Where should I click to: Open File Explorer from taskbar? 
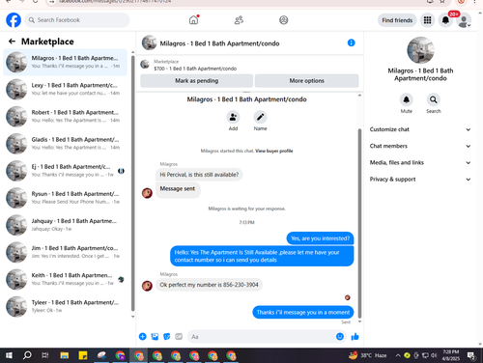[x=65, y=355]
